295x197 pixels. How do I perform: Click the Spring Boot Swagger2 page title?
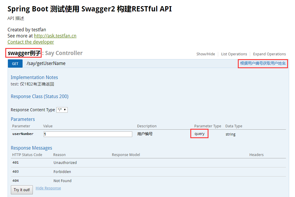tap(89, 9)
